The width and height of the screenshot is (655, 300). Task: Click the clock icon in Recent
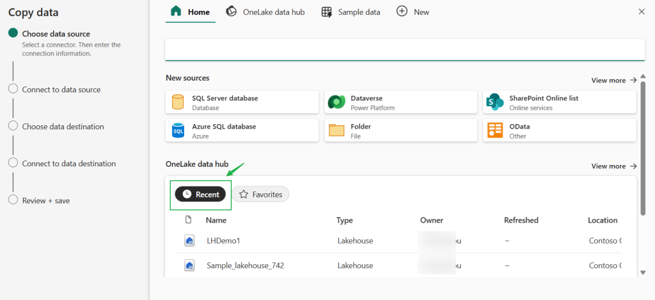187,194
